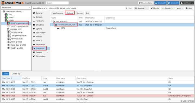195x103 pixels.
Task: Click the local-data storage icon
Action: click(9, 45)
